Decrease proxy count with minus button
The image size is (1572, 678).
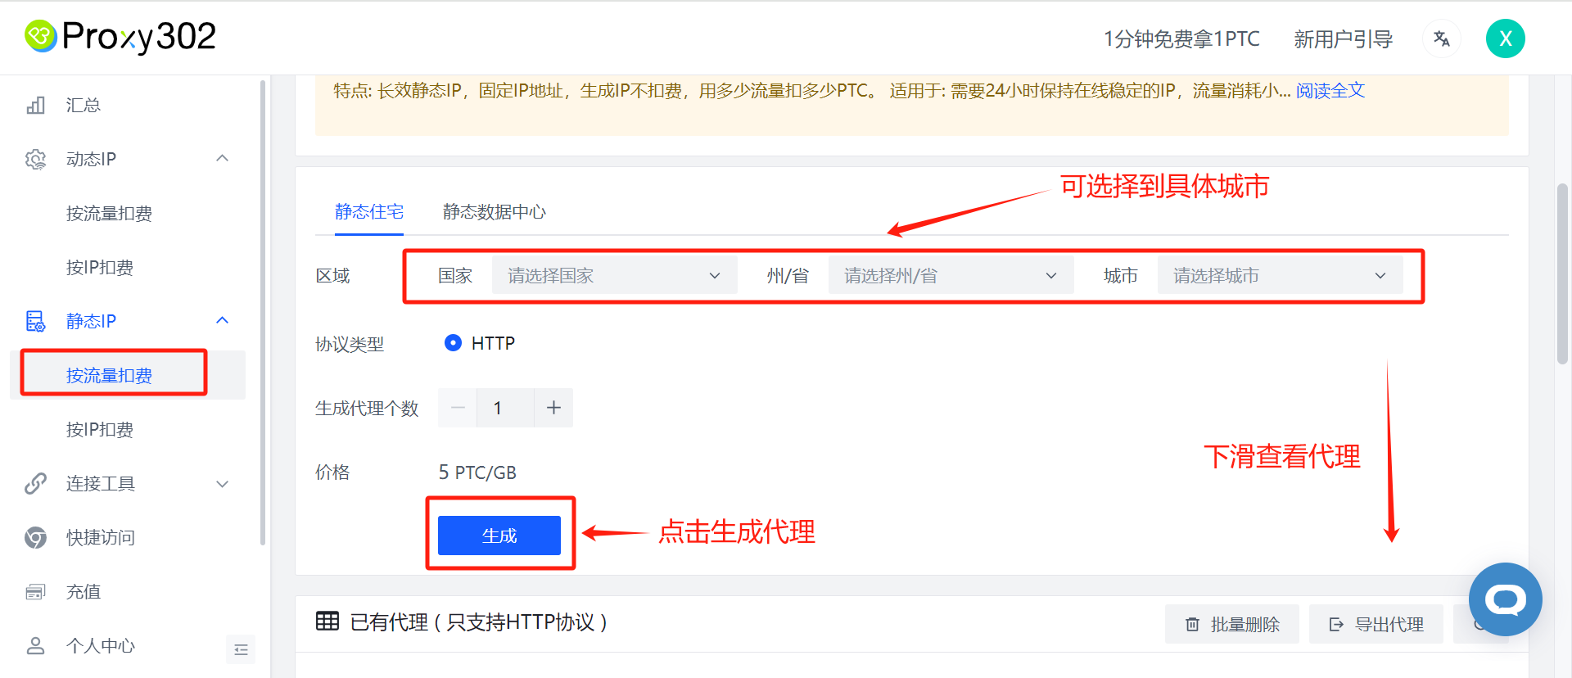(x=458, y=408)
